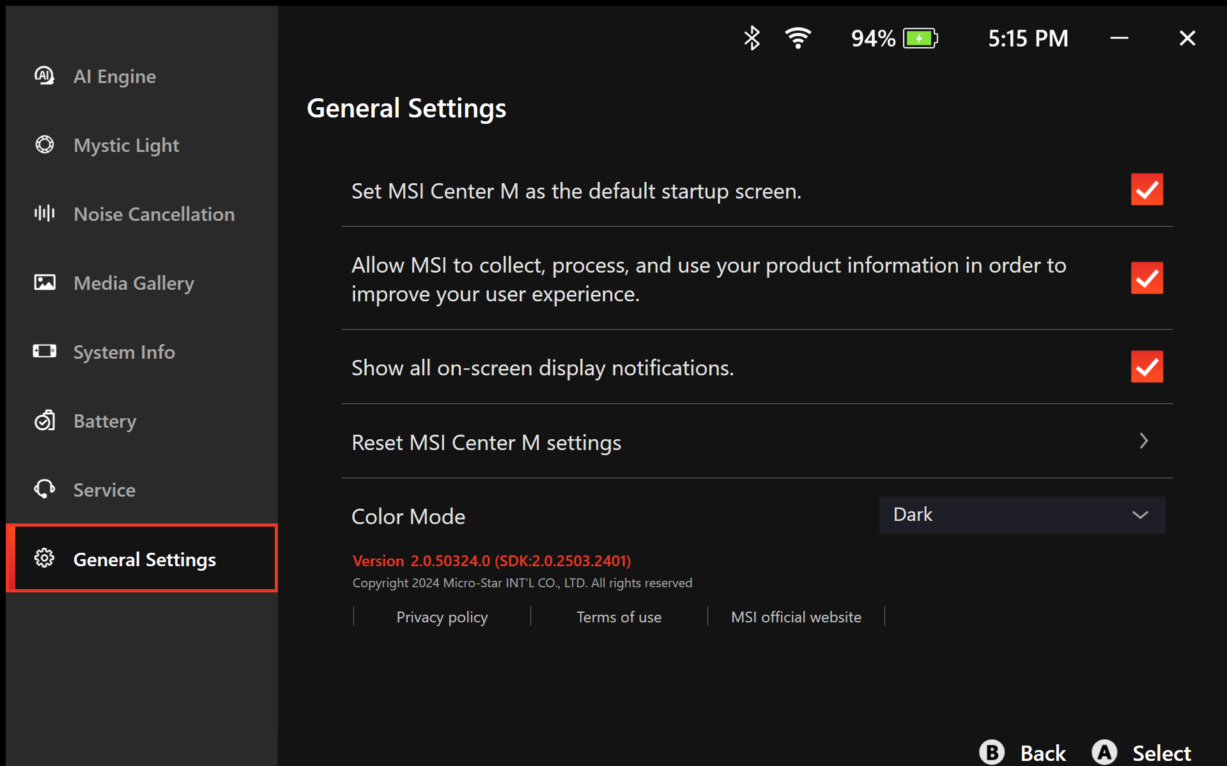Open the Privacy policy link

[442, 617]
